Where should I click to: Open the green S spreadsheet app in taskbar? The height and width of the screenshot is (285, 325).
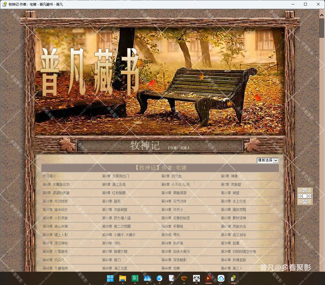(x=135, y=278)
